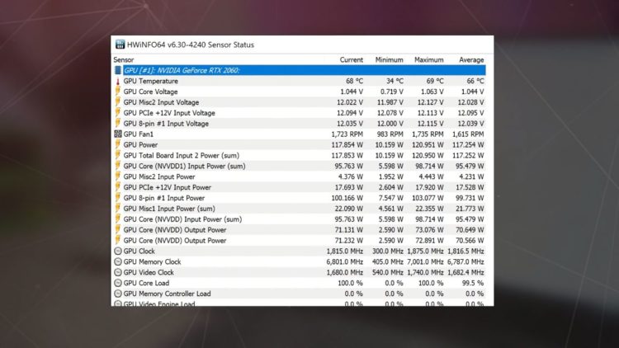Select GPU PCIe +12V Input Power label
Image resolution: width=619 pixels, height=348 pixels.
pyautogui.click(x=168, y=187)
